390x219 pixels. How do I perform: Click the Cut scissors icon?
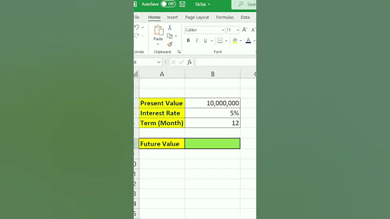click(x=170, y=27)
